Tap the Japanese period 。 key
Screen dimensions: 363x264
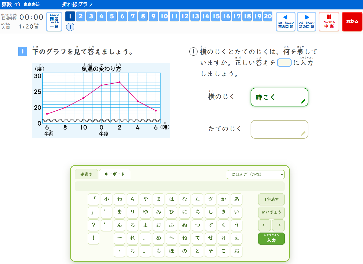pos(146,251)
